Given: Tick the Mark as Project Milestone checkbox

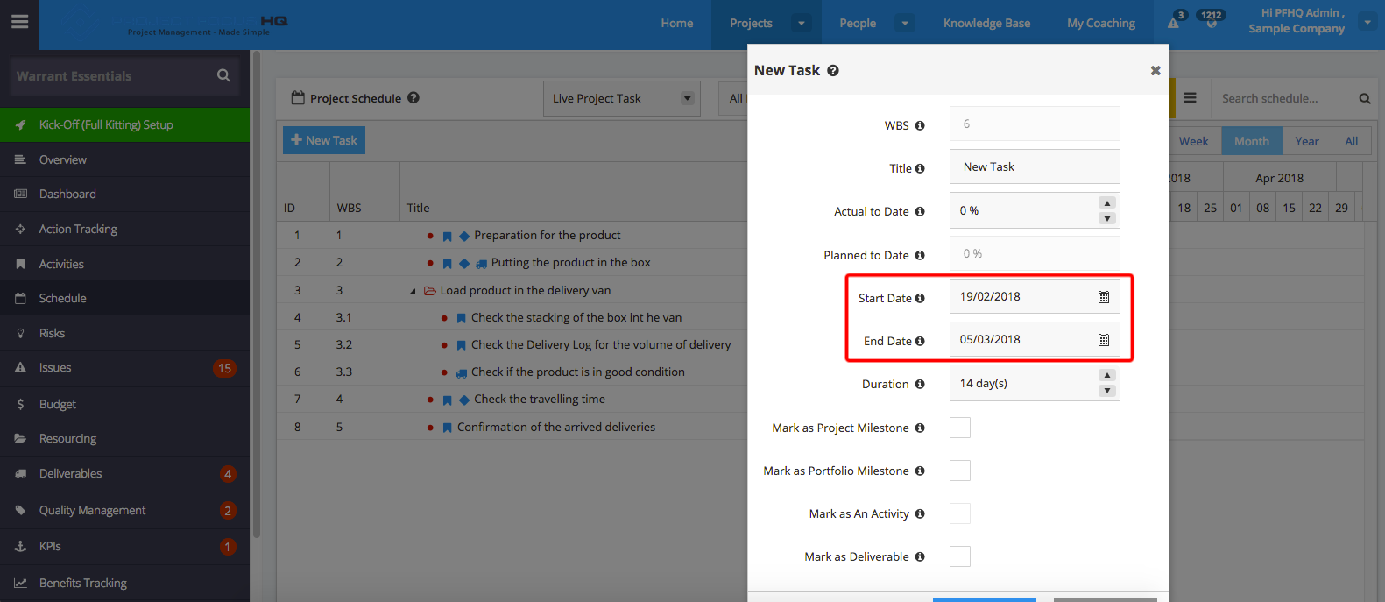Looking at the screenshot, I should [x=960, y=428].
